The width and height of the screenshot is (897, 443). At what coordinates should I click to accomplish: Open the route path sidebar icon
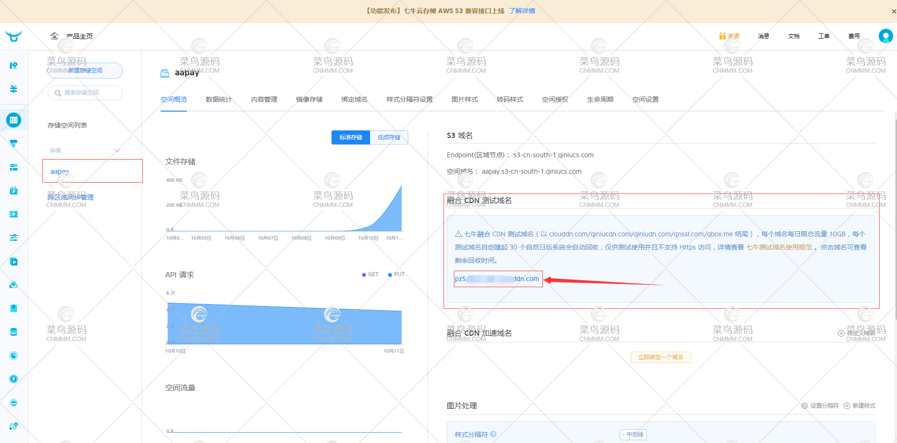(x=14, y=426)
